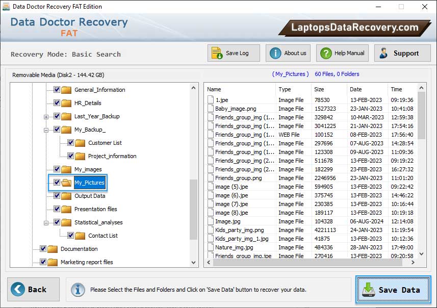Sort files by the Name column header
Screen dimensions: 437x308
241,89
